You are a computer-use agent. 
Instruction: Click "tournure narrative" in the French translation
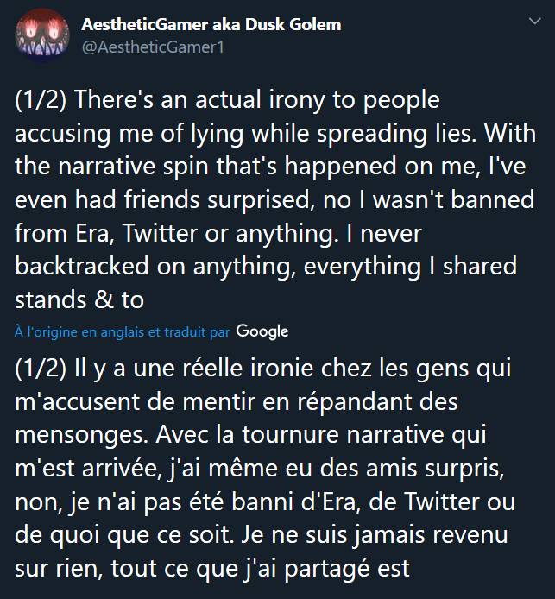click(x=383, y=437)
